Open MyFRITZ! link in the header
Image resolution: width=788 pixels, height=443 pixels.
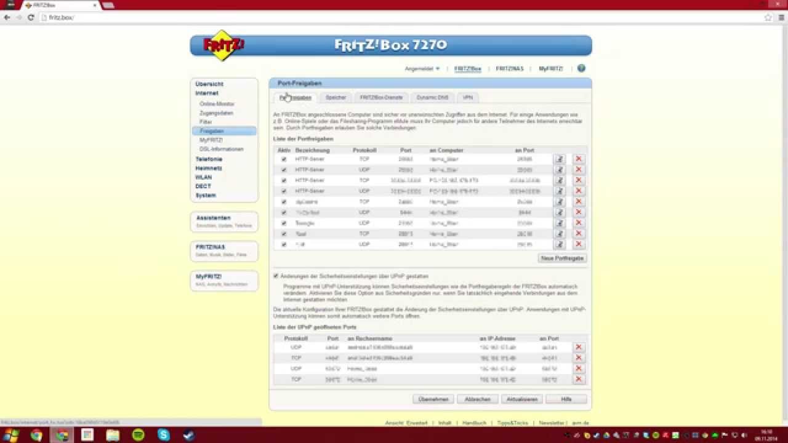(551, 69)
